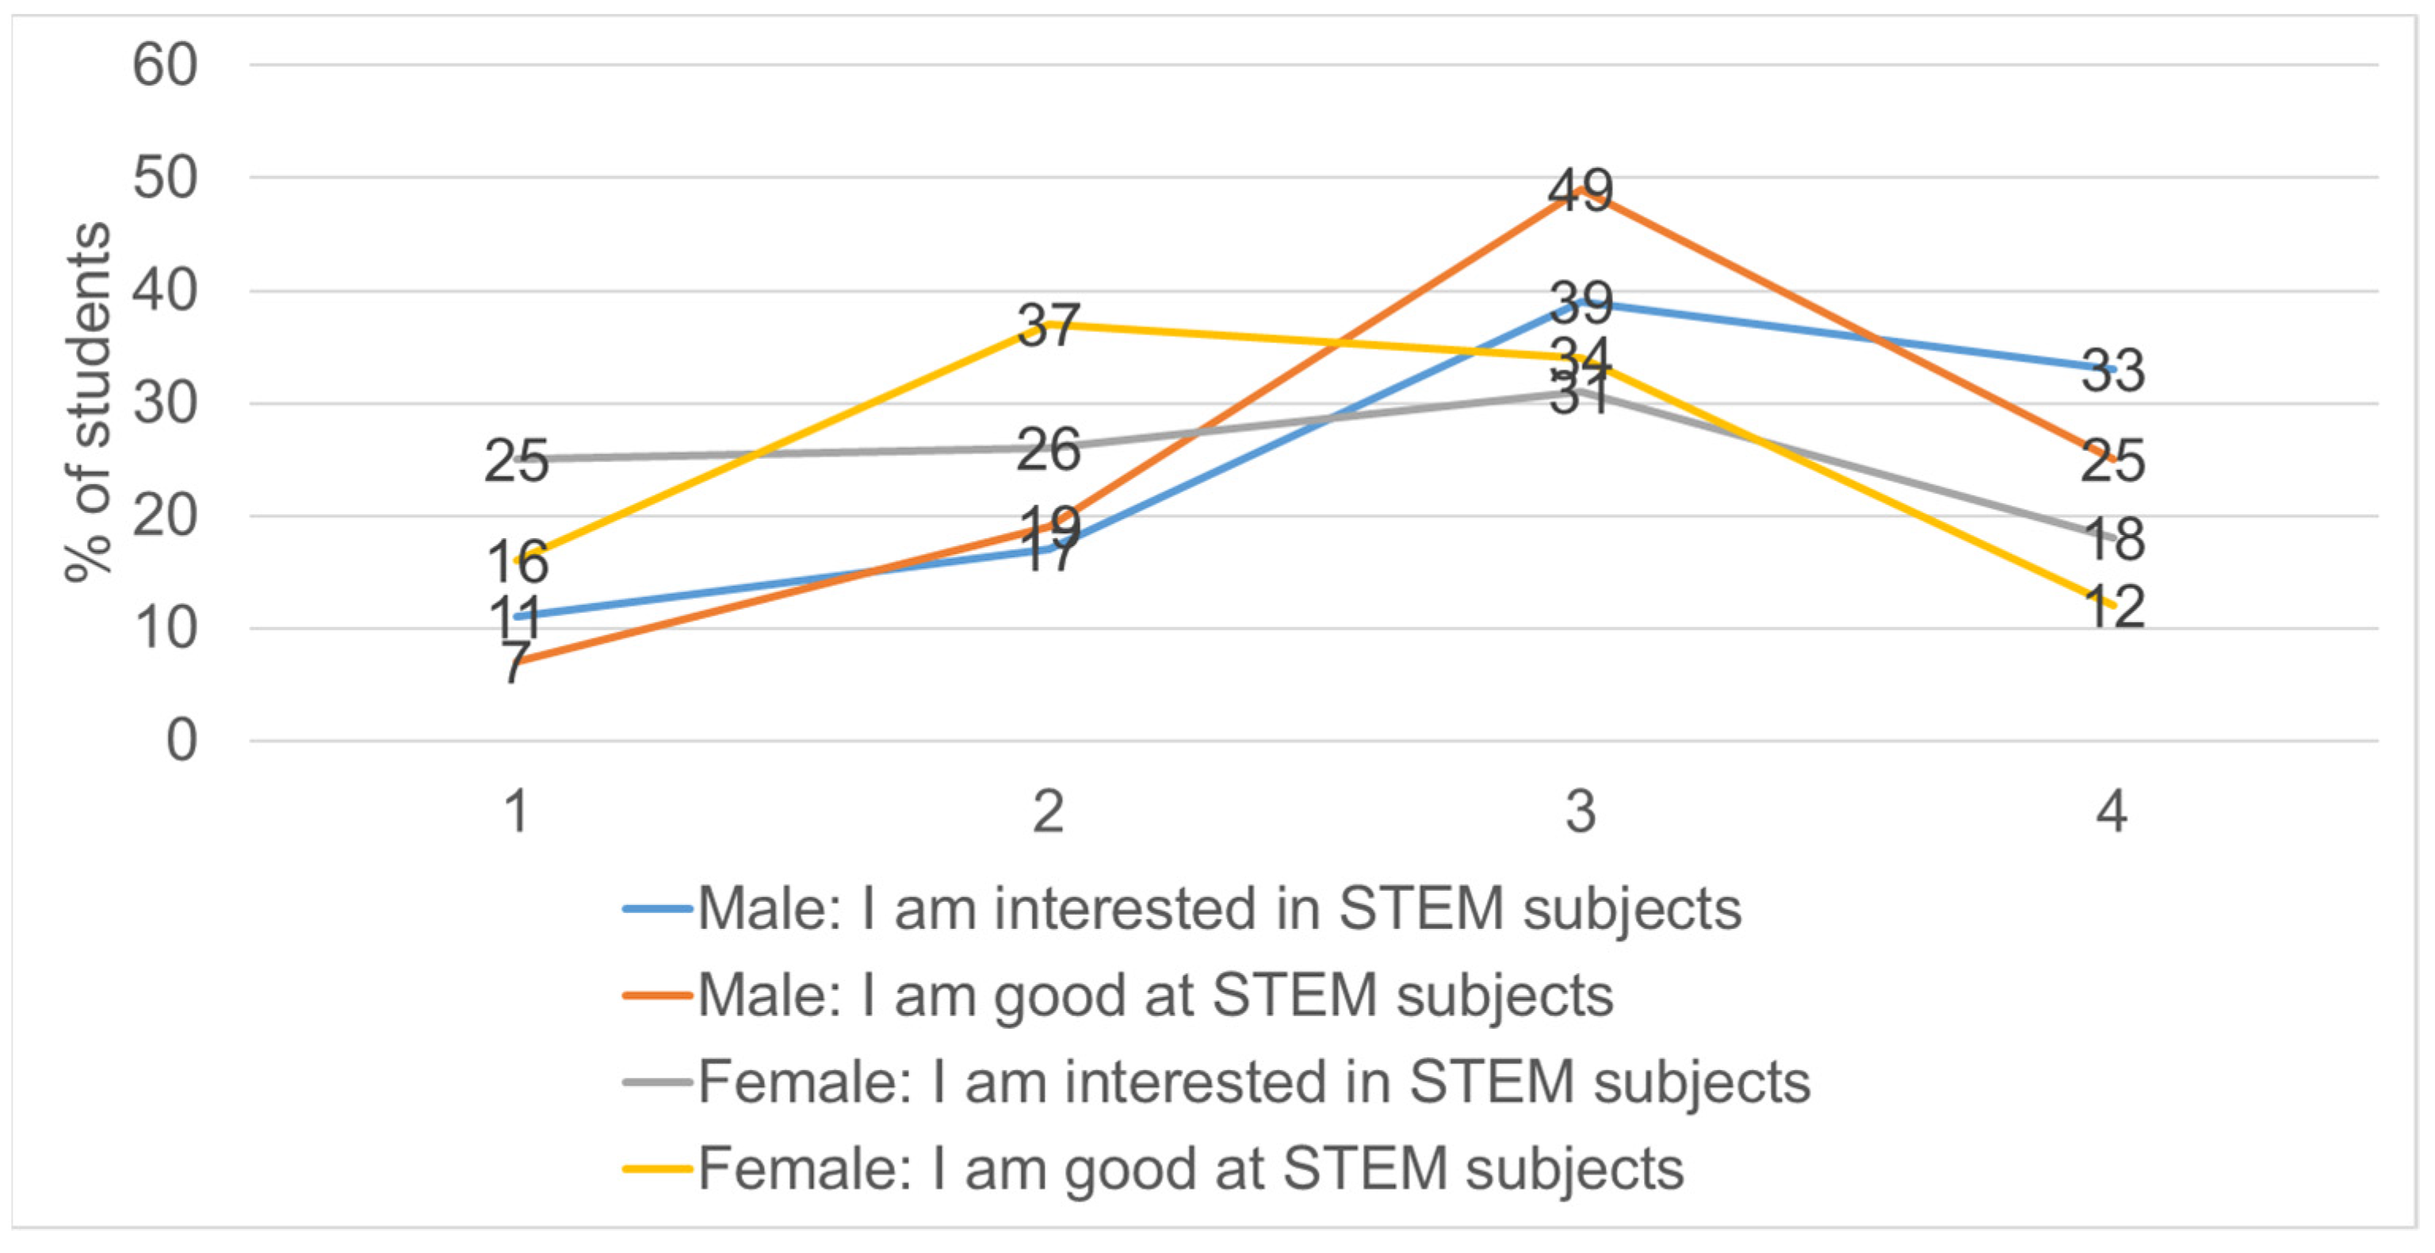Click the gray legend line marker
2435x1253 pixels.
[x=657, y=1082]
